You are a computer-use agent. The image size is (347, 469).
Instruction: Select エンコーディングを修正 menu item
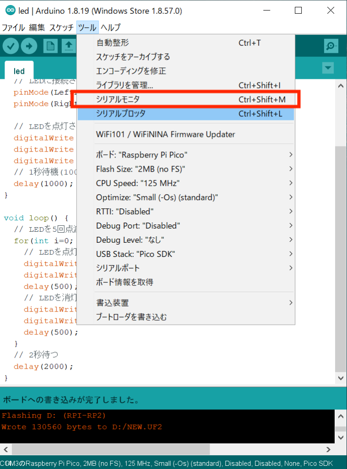185,71
